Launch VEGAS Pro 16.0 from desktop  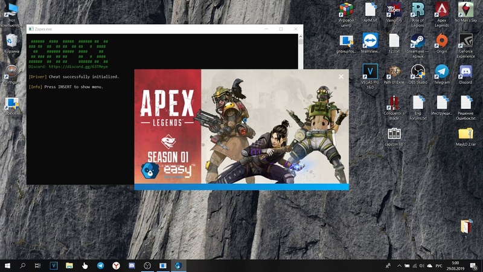[370, 76]
